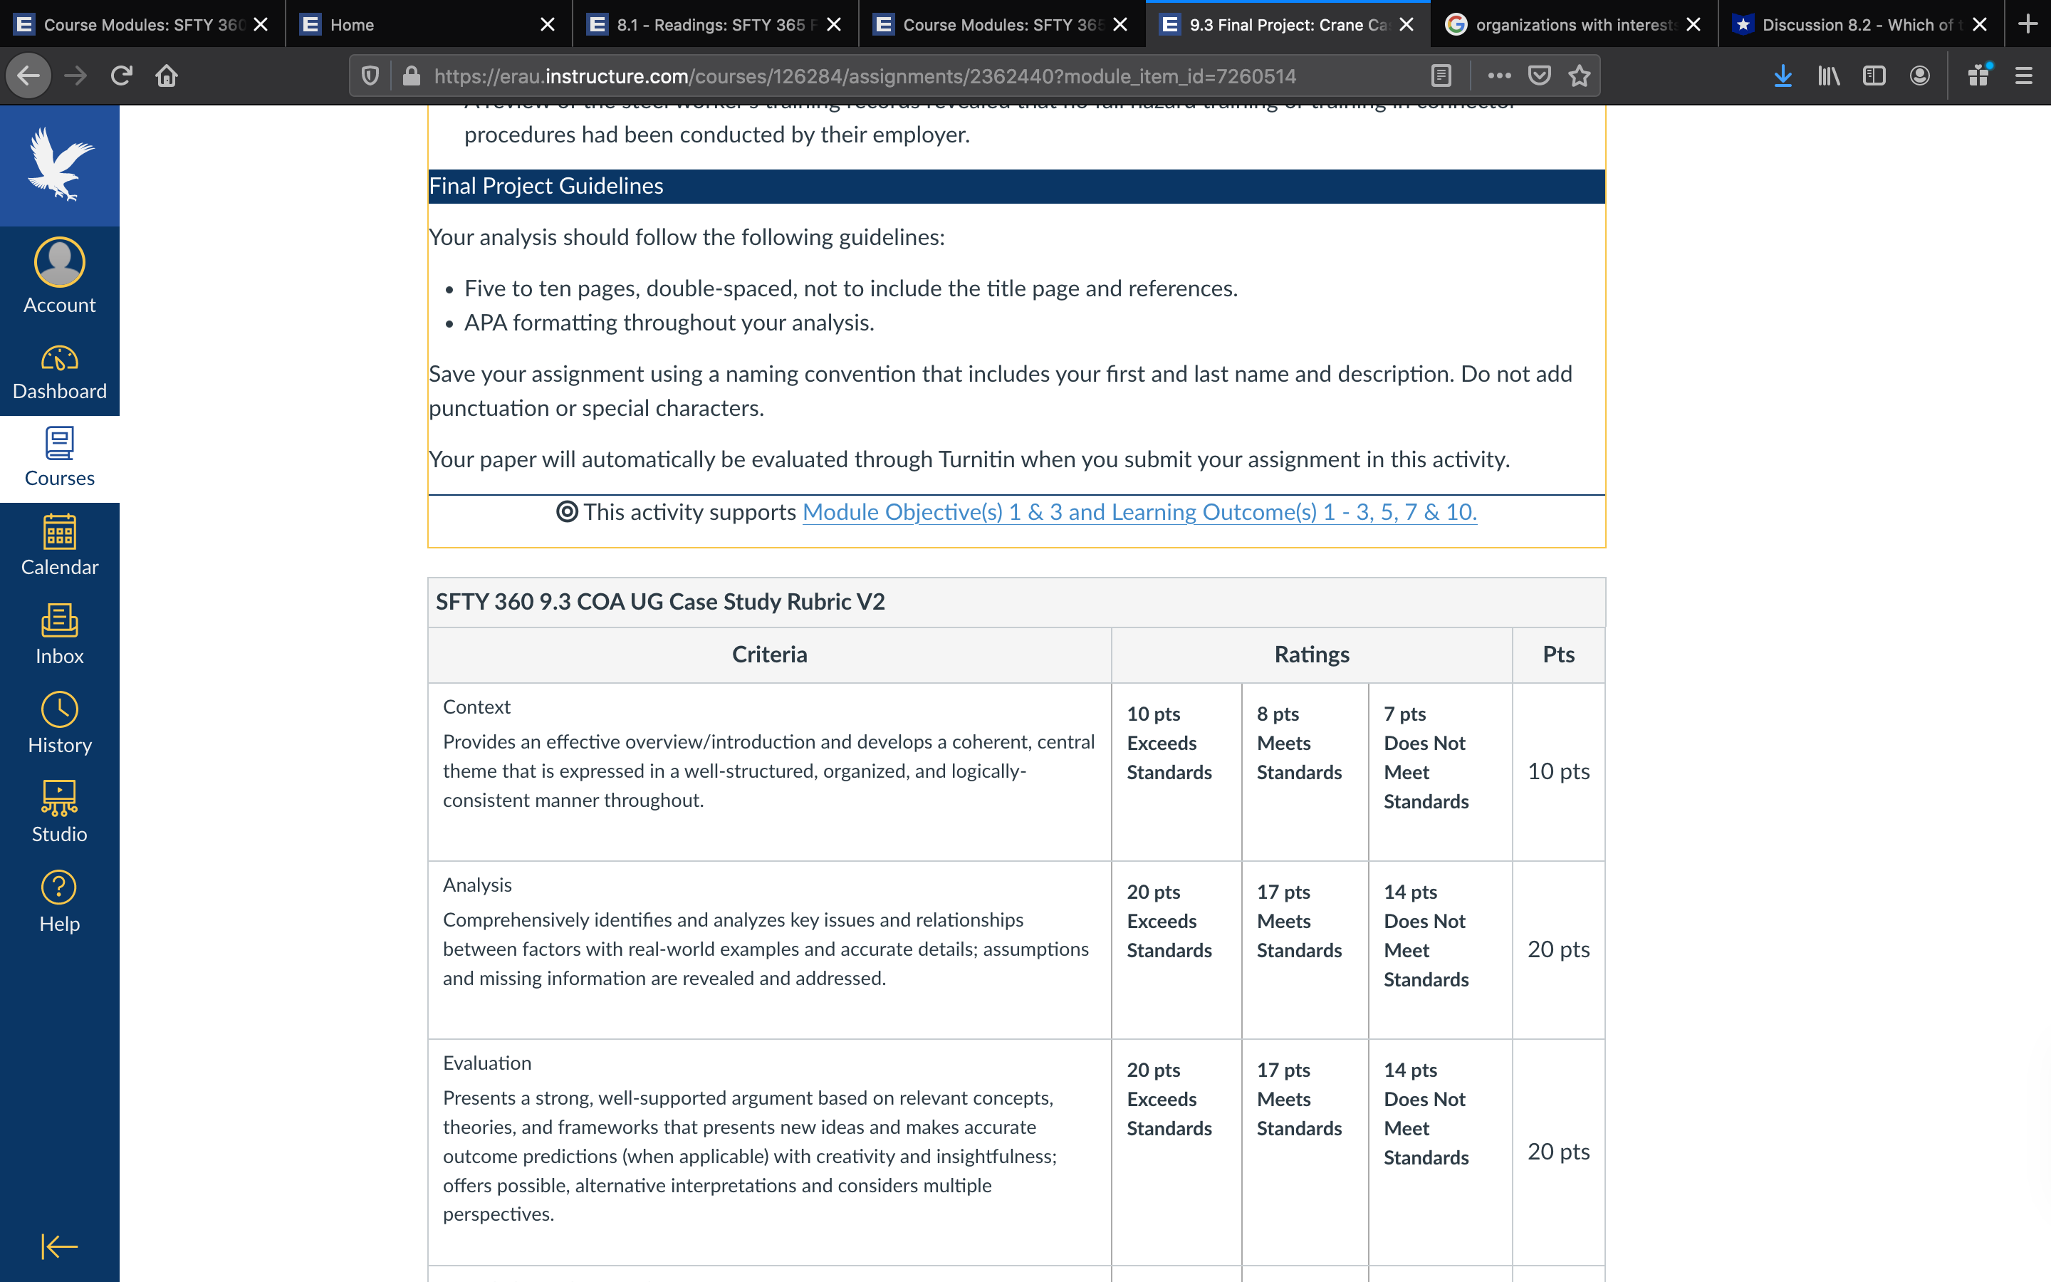Close the organizations with interests tab
This screenshot has width=2051, height=1282.
(x=1693, y=25)
